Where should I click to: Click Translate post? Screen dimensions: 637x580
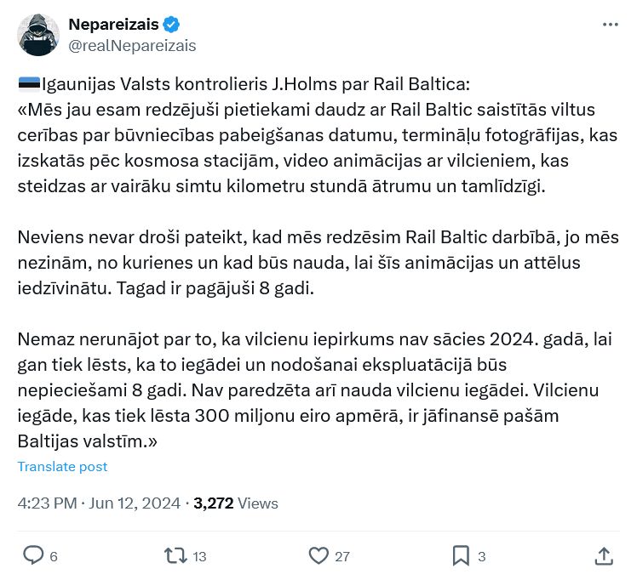pos(62,466)
